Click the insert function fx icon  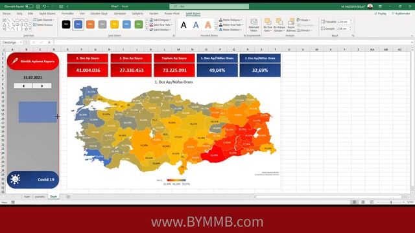(x=49, y=42)
